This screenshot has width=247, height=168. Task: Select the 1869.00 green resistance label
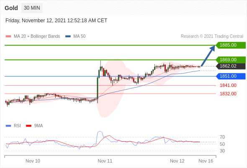pos(231,60)
